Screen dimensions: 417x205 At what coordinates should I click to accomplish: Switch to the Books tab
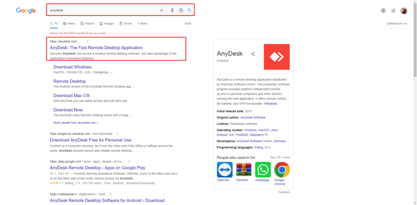coord(126,24)
